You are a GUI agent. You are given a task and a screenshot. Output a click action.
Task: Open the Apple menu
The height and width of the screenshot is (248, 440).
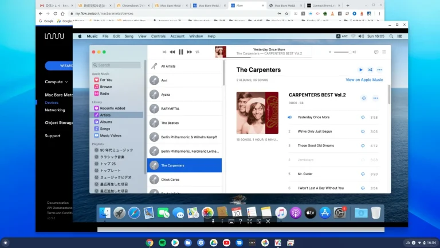tap(80, 36)
